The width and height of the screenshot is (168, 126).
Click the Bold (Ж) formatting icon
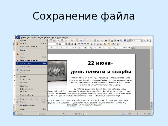(x=69, y=44)
